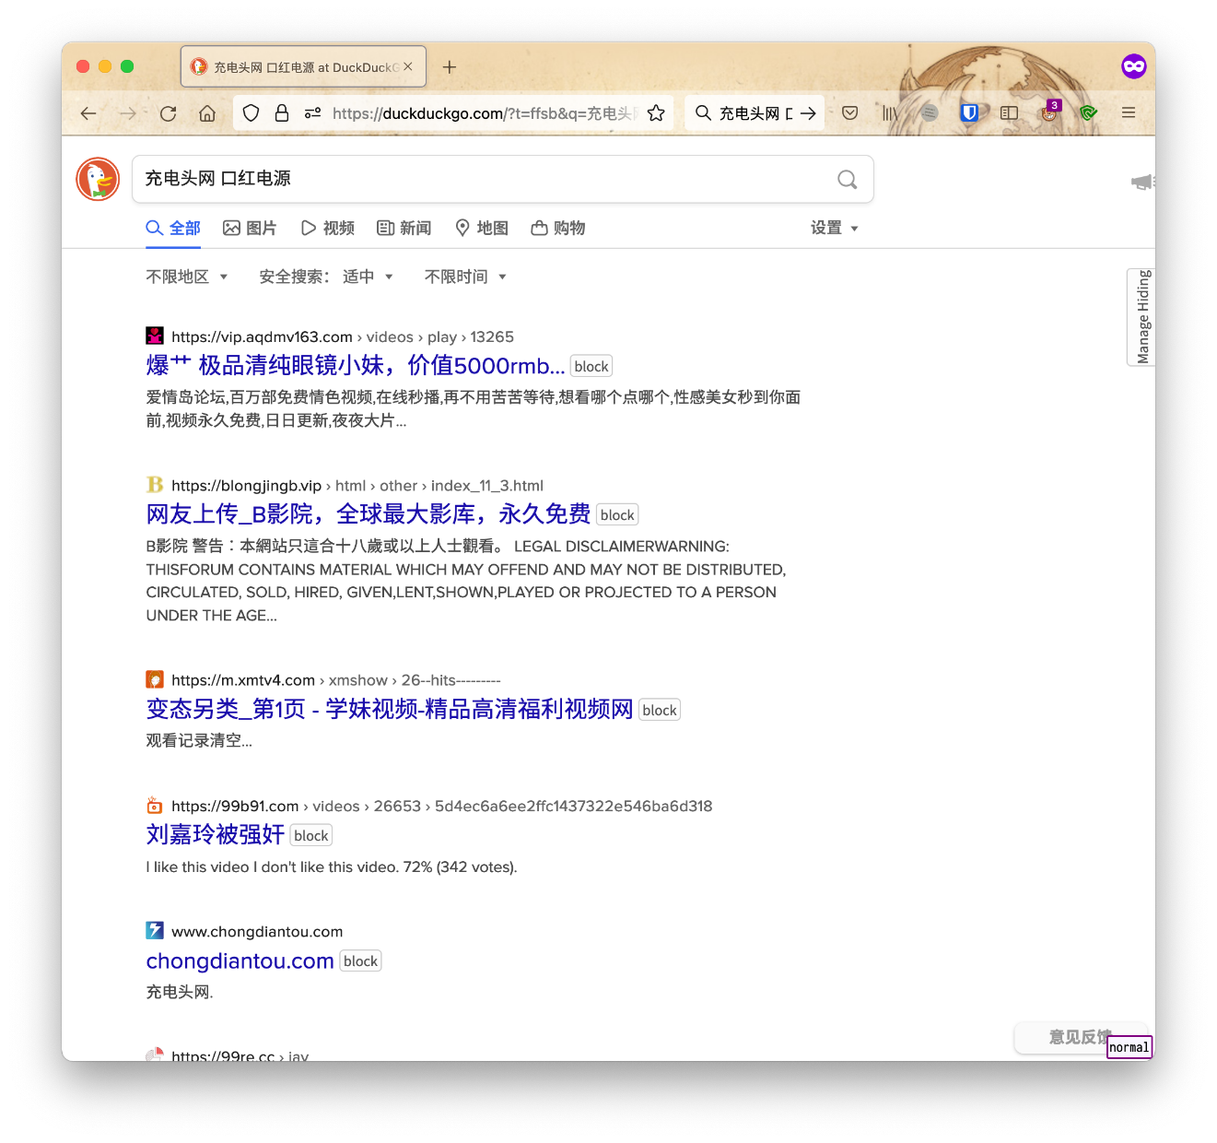
Task: Click the https://blongjingb.vip URL line
Action: pos(357,486)
